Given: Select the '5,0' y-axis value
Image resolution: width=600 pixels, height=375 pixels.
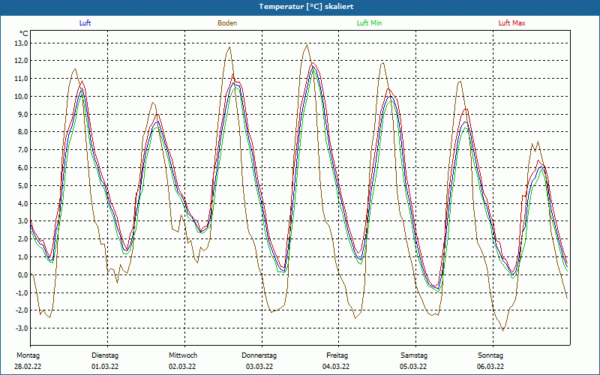Looking at the screenshot, I should (x=22, y=185).
